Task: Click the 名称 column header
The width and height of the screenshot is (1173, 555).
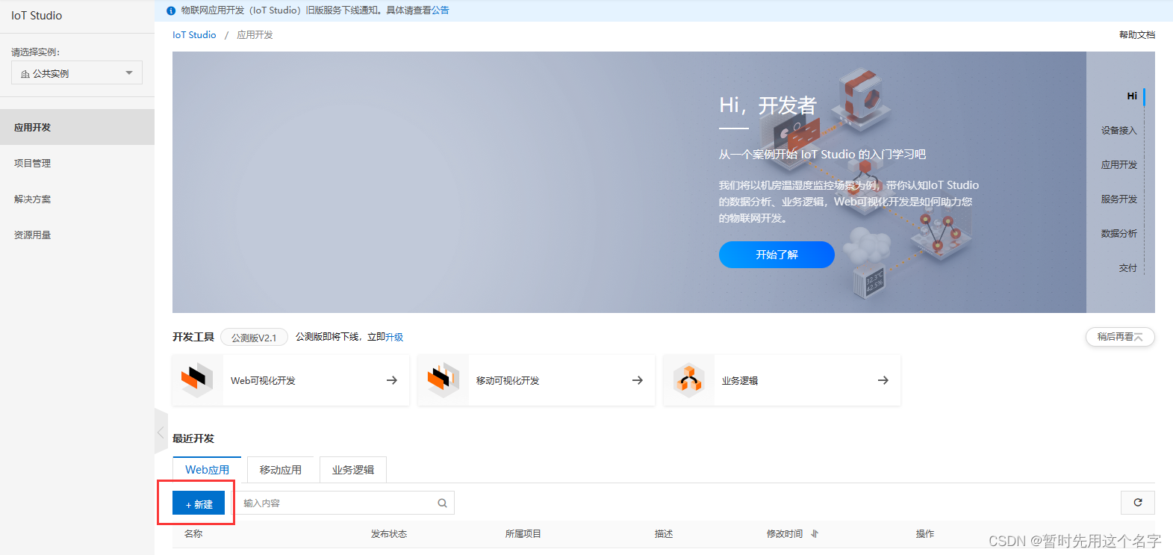Action: 193,534
